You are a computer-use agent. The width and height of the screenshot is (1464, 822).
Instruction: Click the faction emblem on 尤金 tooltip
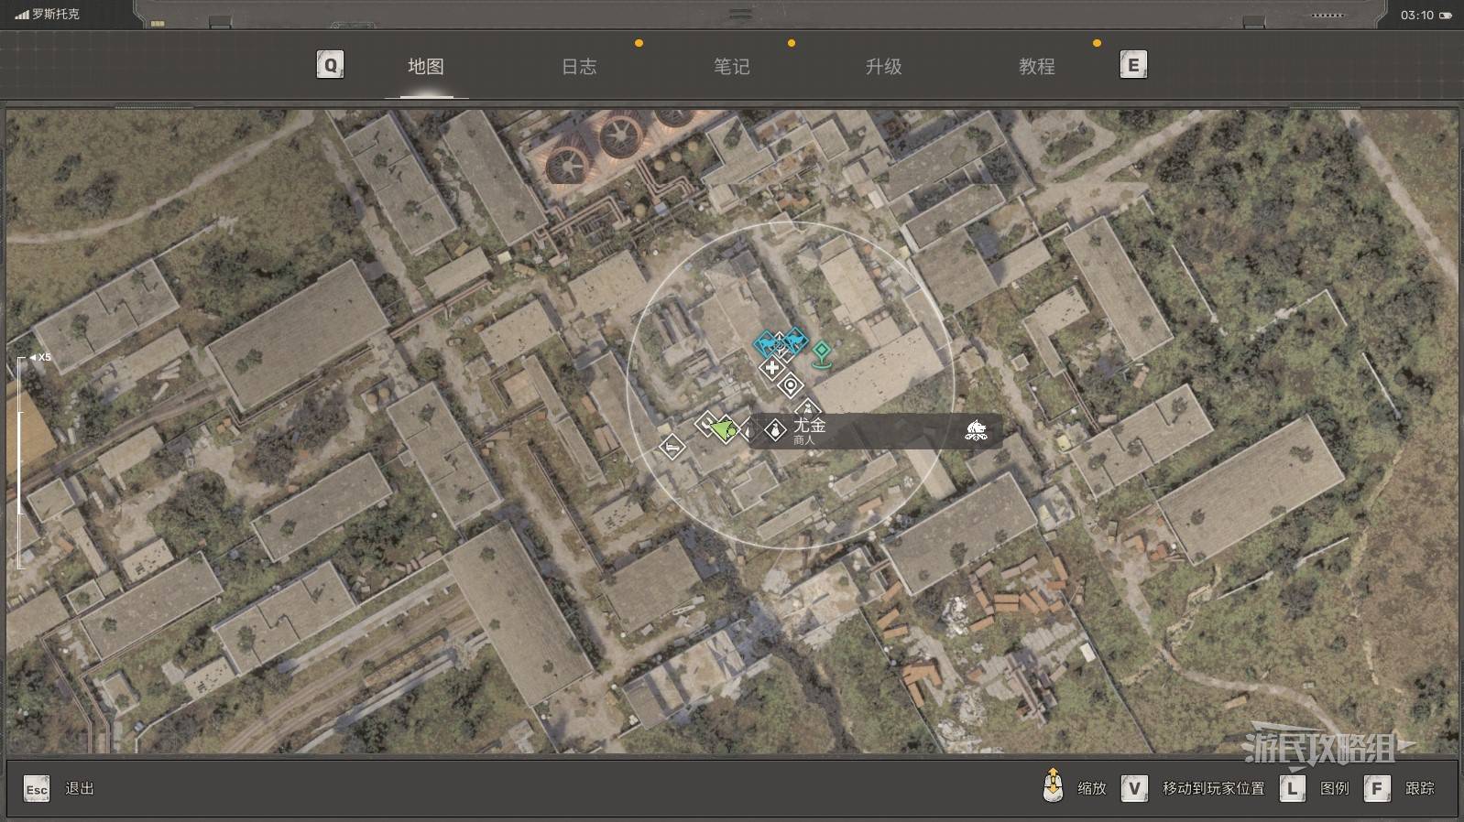tap(976, 430)
